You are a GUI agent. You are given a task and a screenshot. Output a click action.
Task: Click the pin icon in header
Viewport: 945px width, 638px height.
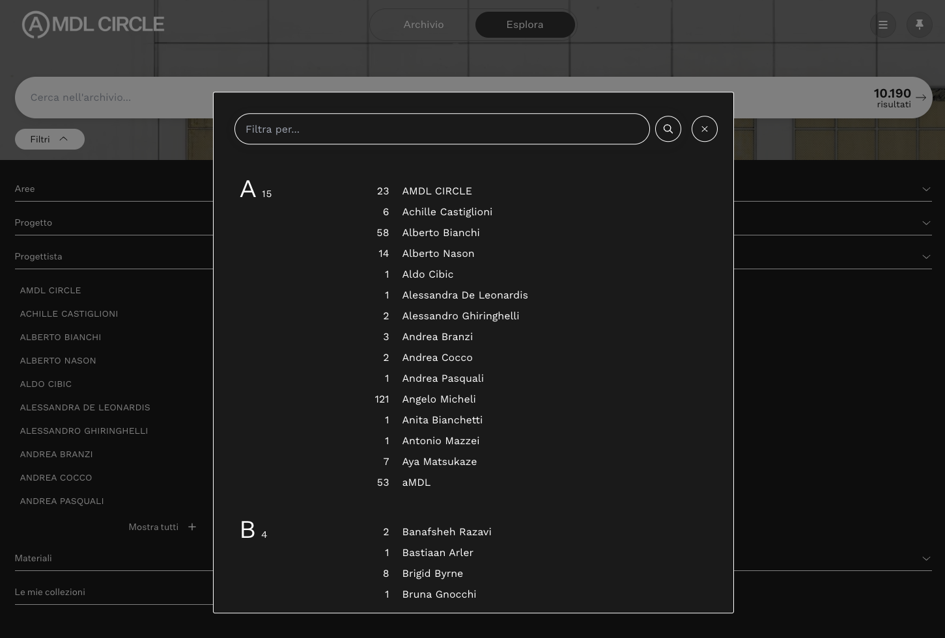pyautogui.click(x=919, y=25)
